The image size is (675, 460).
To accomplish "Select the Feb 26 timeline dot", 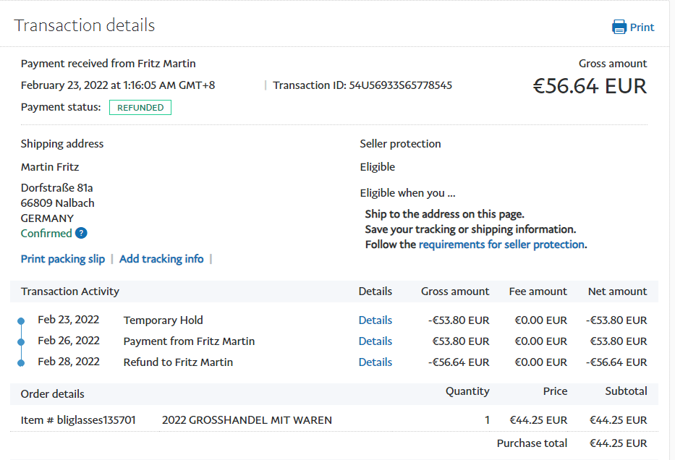I will [21, 341].
